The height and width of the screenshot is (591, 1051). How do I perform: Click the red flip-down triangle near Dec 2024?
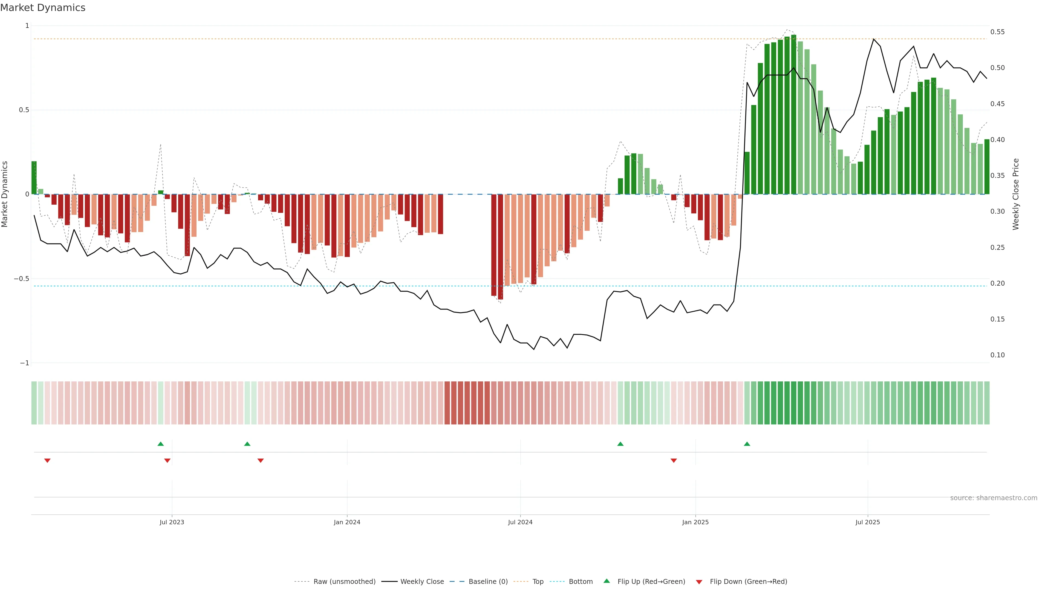674,460
